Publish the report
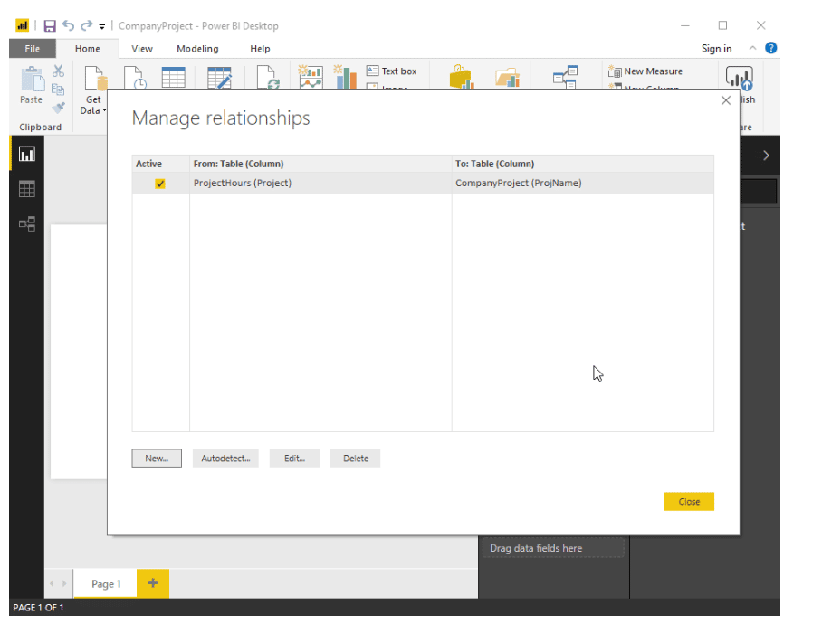 coord(740,80)
